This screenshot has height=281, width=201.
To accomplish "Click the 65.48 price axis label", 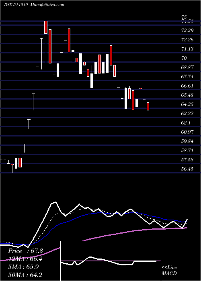I will pyautogui.click(x=187, y=95).
